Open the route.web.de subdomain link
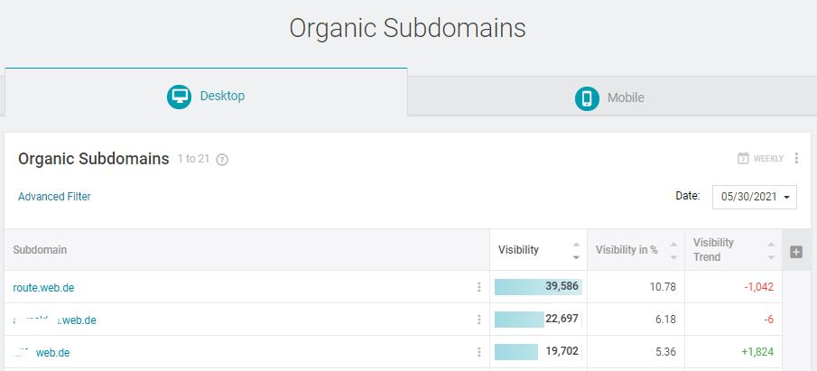The width and height of the screenshot is (817, 371). (43, 288)
